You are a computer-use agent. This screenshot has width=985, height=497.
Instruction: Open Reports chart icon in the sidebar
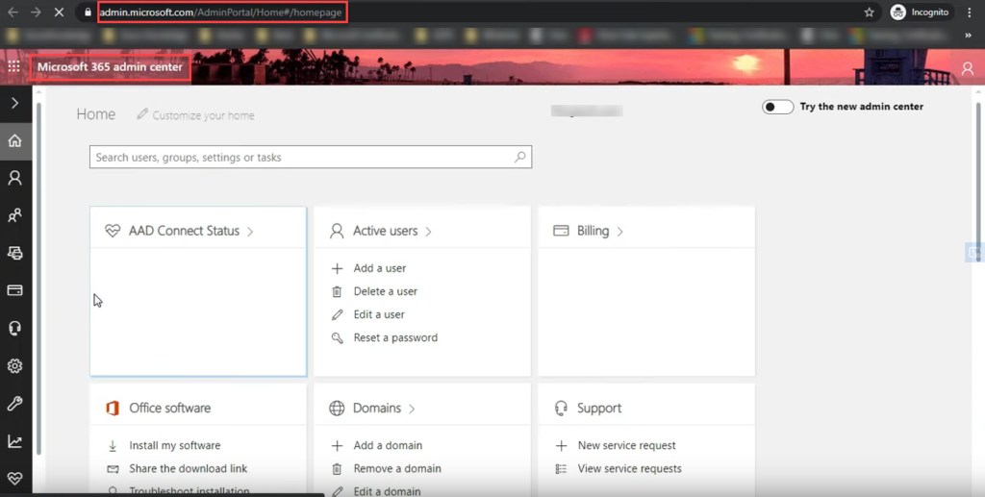(x=15, y=441)
